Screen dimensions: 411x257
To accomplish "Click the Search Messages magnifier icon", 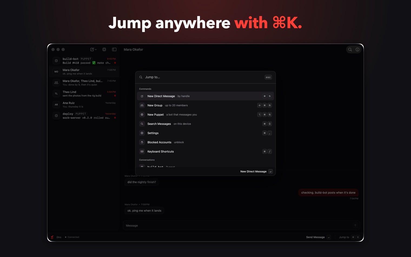I will pos(142,124).
